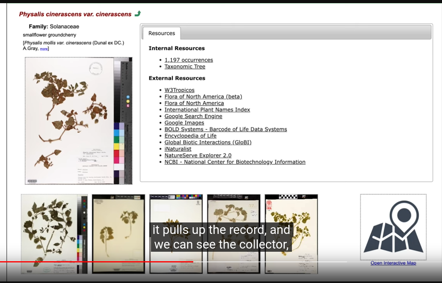Open the first specimen thumbnail in bottom row
Viewport: 442px width, 283px height.
pos(54,234)
